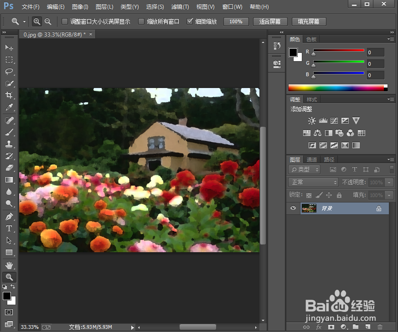Select the Gradient tool
The image size is (398, 332).
pyautogui.click(x=9, y=180)
